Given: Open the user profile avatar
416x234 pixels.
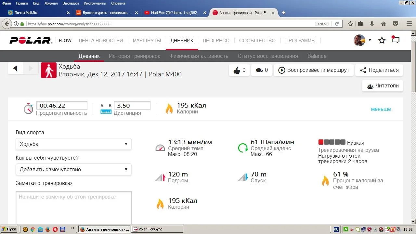Looking at the screenshot, I should tap(359, 40).
